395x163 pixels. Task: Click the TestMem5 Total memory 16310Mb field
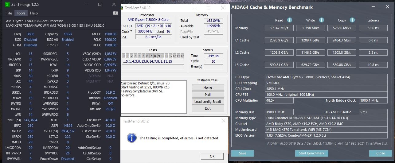point(213,21)
